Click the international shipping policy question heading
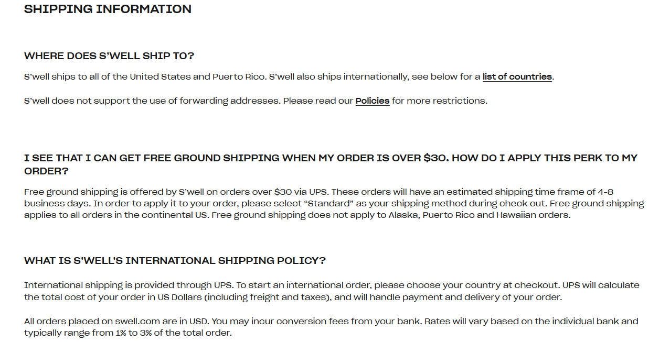This screenshot has width=670, height=342. tap(175, 261)
